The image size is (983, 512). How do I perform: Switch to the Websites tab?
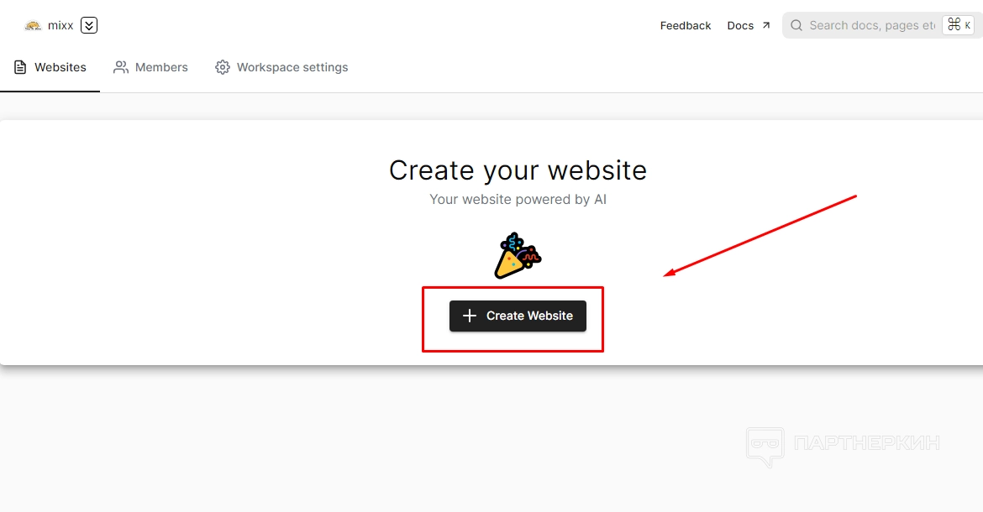[50, 68]
